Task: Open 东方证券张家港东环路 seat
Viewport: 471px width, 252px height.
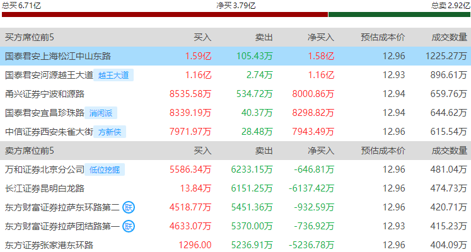Action: (x=49, y=245)
